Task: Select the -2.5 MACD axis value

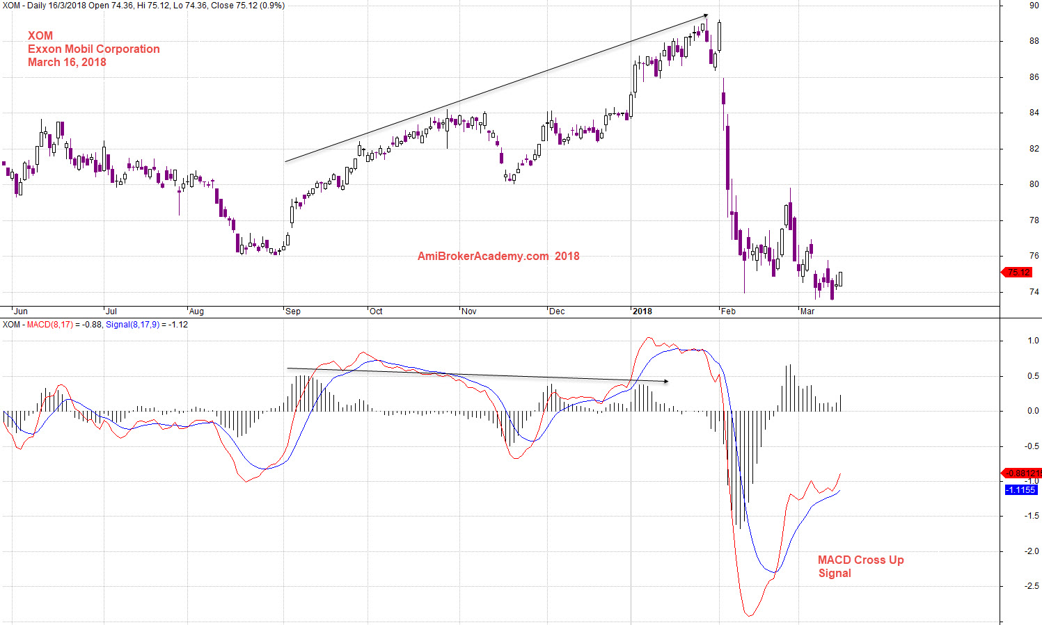Action: [1032, 586]
